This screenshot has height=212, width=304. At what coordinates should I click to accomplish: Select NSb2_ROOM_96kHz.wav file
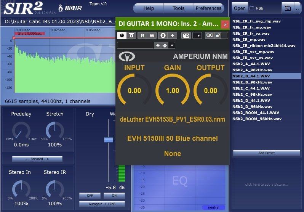tap(257, 119)
